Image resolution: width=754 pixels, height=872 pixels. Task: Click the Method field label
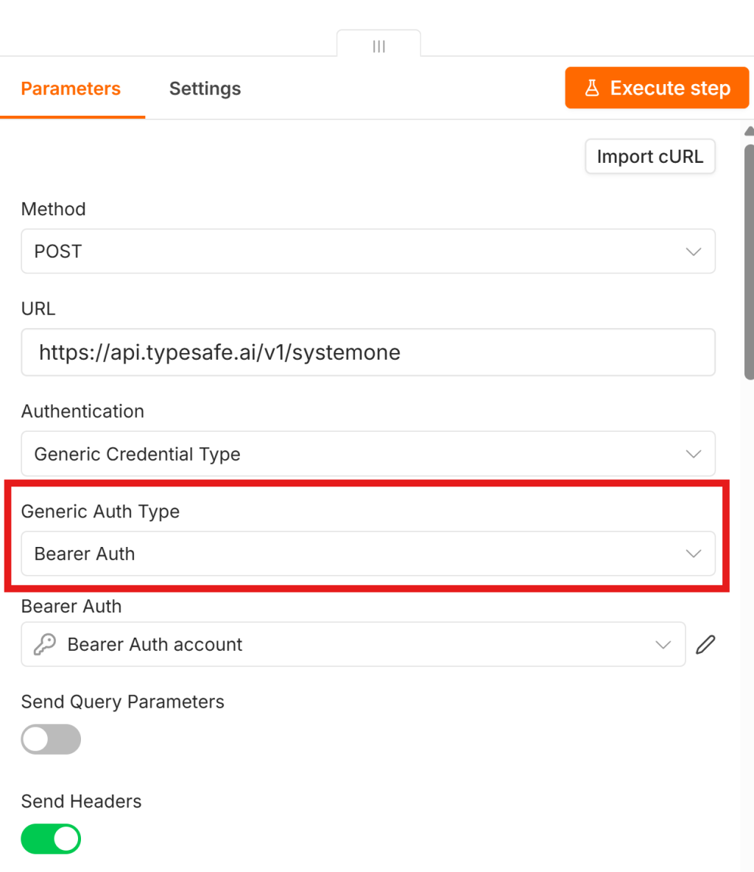(53, 209)
